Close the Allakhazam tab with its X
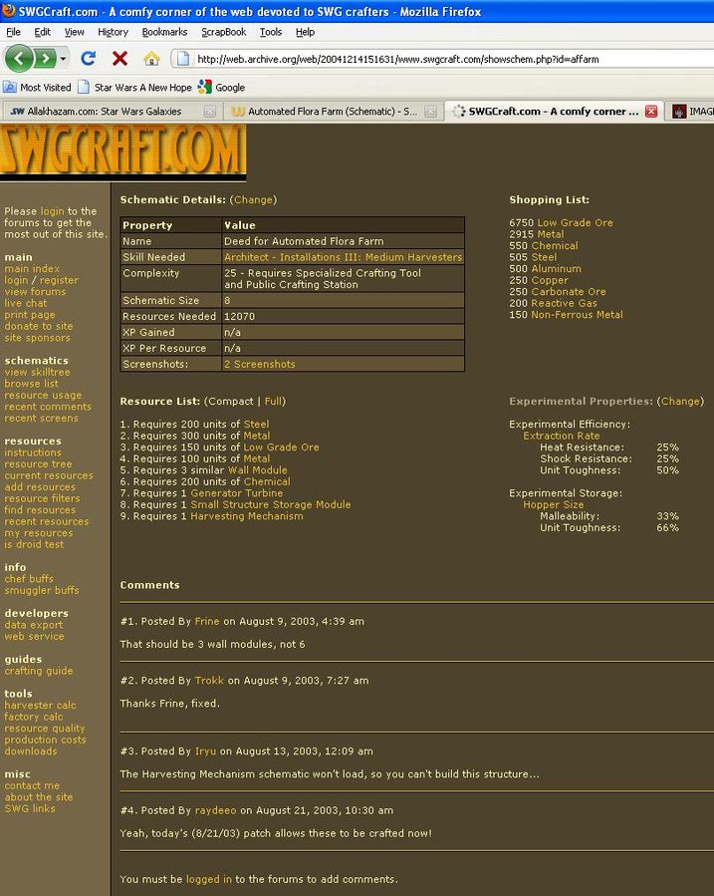 pyautogui.click(x=209, y=112)
